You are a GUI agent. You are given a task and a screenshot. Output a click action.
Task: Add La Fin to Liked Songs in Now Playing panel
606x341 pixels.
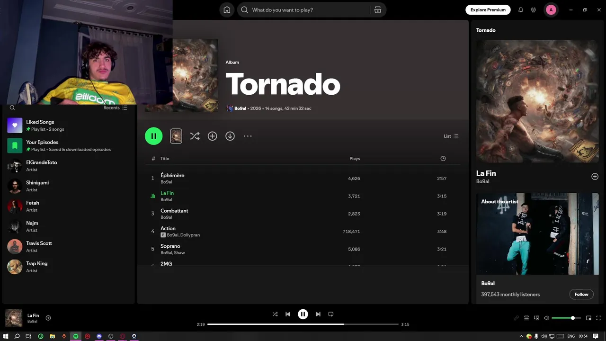tap(595, 177)
